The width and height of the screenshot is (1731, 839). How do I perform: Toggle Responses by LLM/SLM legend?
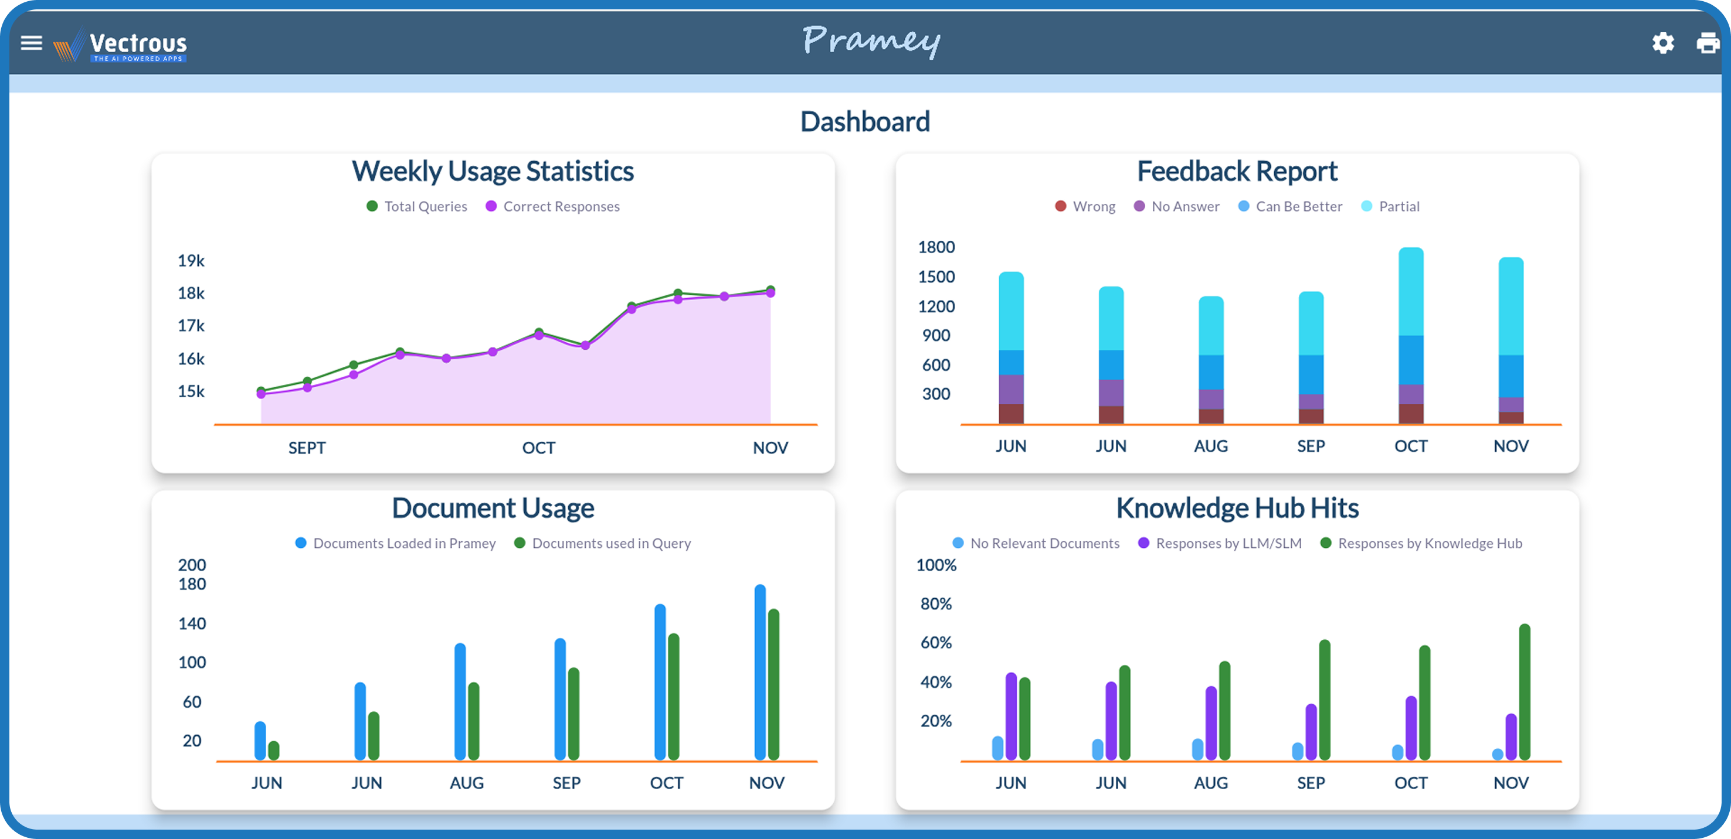1220,543
